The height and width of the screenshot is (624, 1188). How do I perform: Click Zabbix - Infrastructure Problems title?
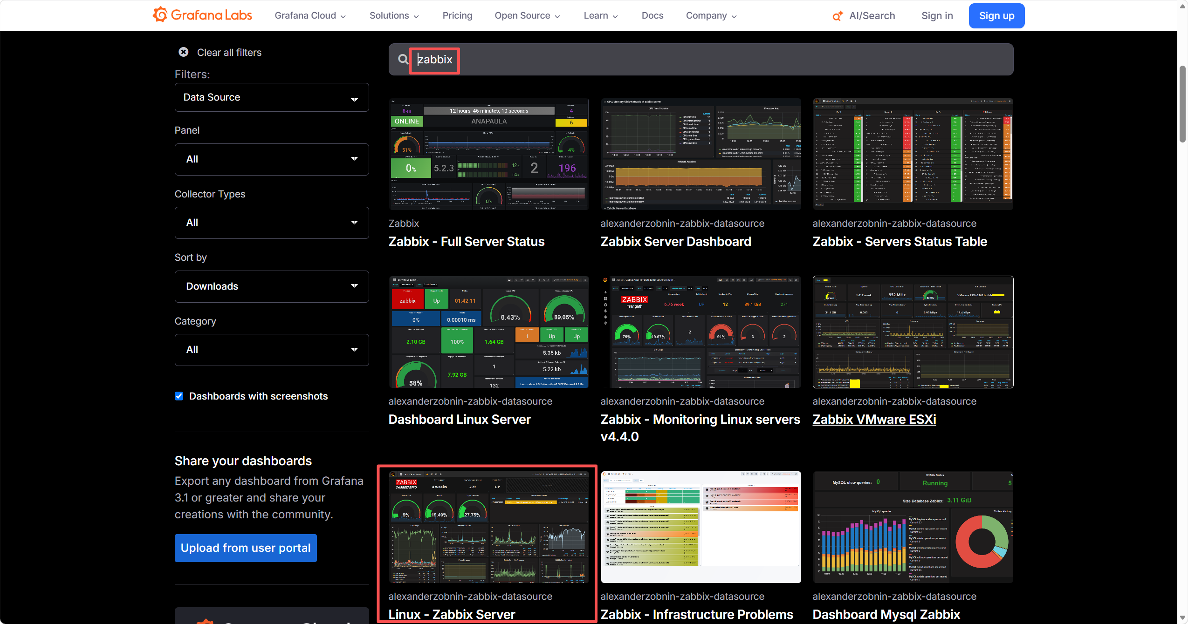[697, 615]
